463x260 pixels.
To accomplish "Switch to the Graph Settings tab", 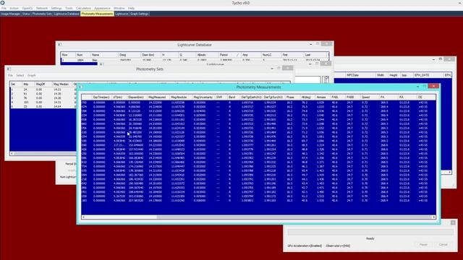I will point(139,14).
